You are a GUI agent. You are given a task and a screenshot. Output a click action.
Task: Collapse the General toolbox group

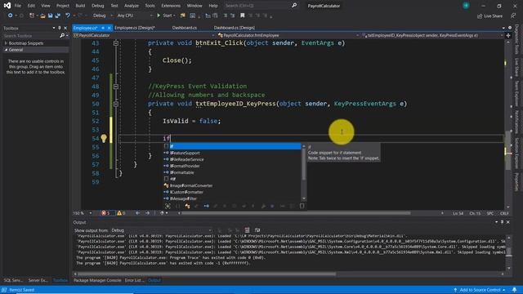click(6, 50)
